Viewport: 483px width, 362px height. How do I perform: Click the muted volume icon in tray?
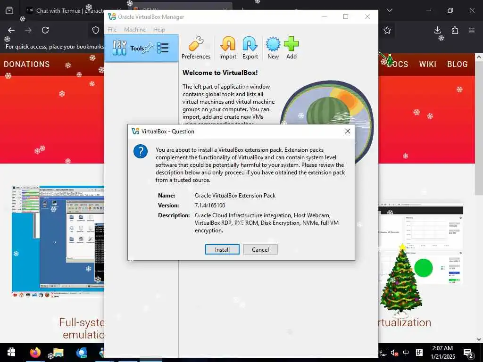pos(394,353)
